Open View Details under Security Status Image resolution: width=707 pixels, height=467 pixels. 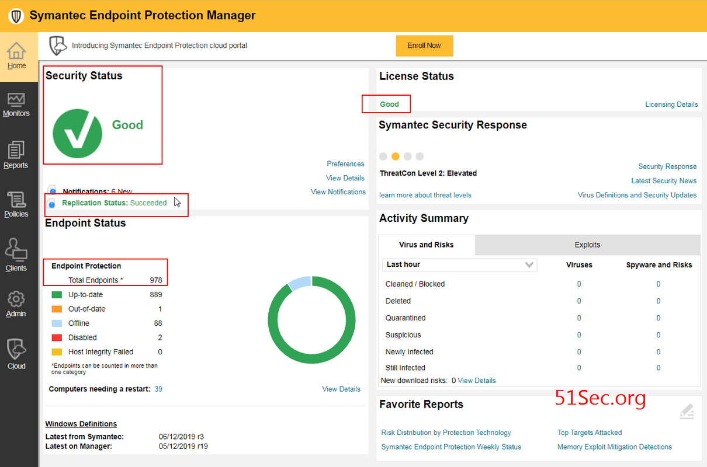pos(345,178)
